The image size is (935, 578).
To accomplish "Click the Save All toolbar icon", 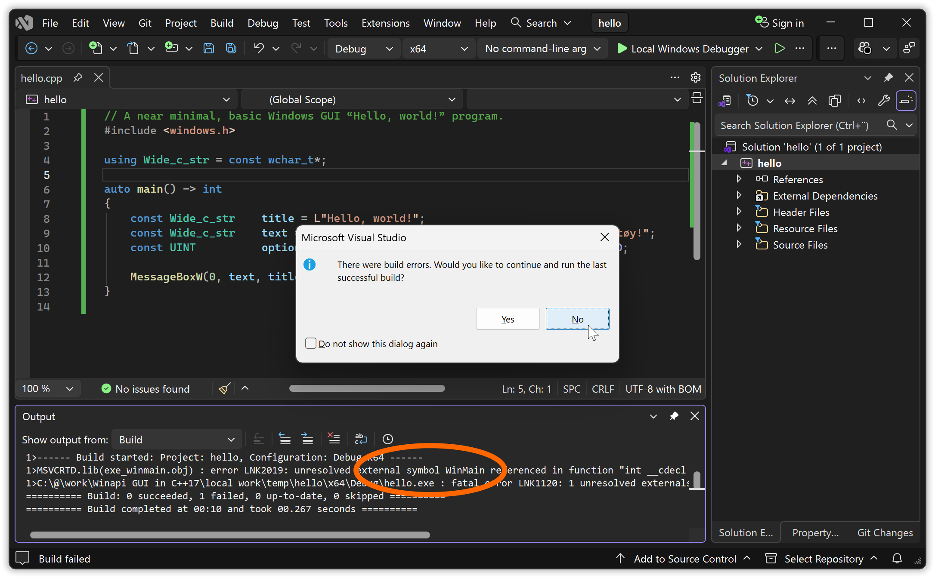I will tap(231, 49).
